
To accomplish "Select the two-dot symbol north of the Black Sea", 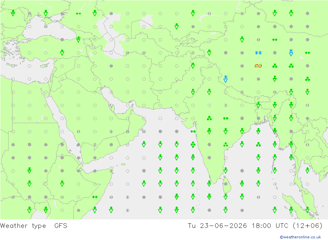I will tap(78, 13).
